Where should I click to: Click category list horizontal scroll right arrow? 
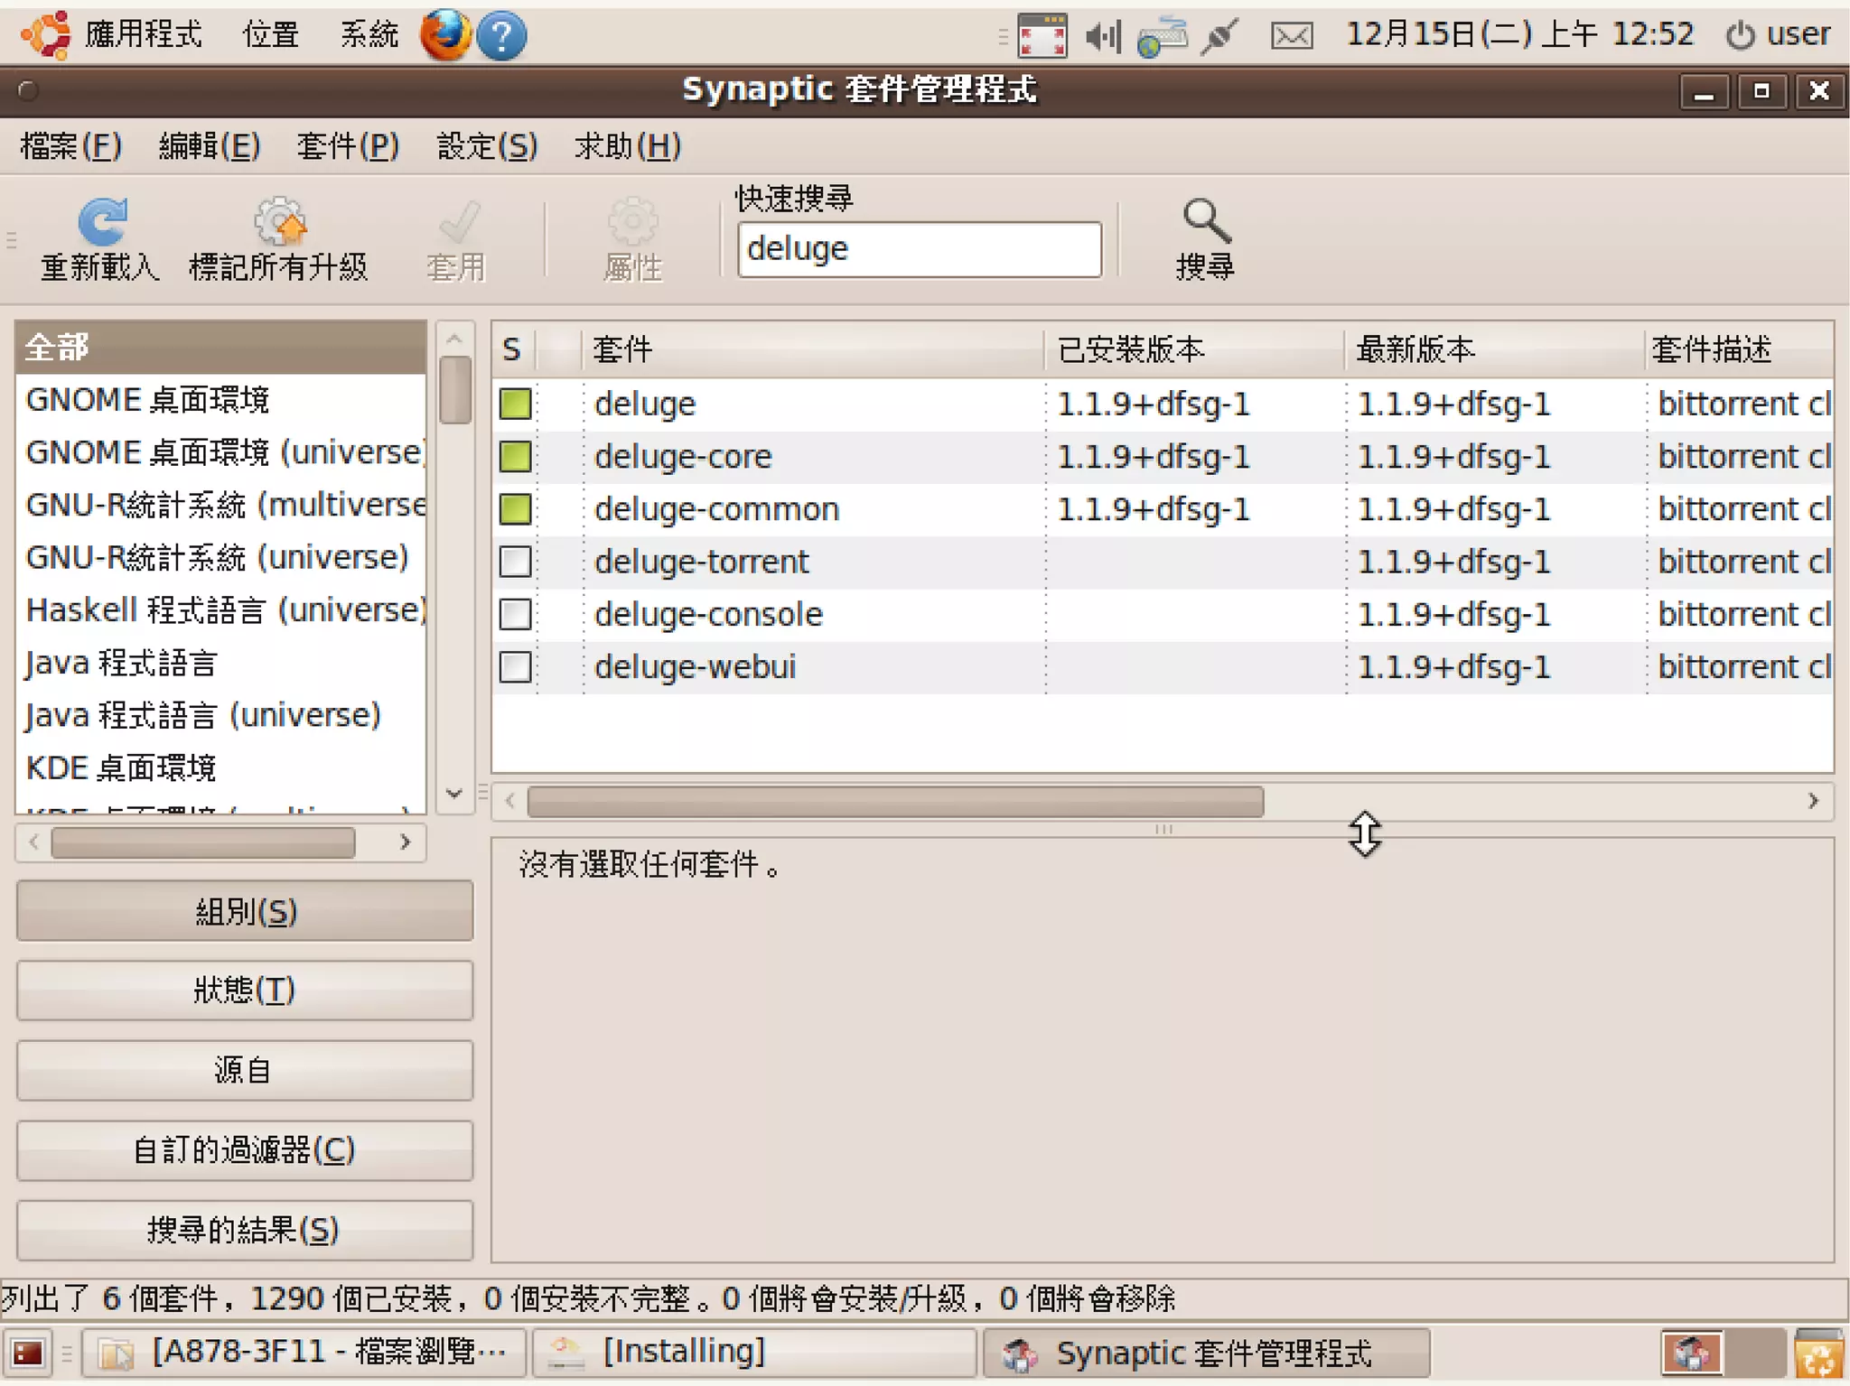pos(406,842)
